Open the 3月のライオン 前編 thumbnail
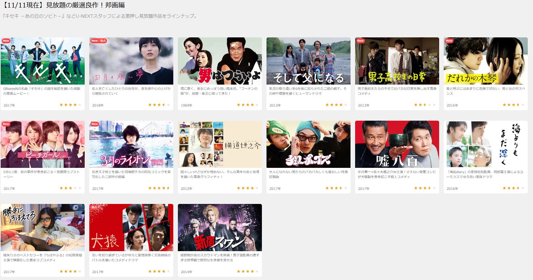Viewport: 533px width, 280px height. coord(131,144)
